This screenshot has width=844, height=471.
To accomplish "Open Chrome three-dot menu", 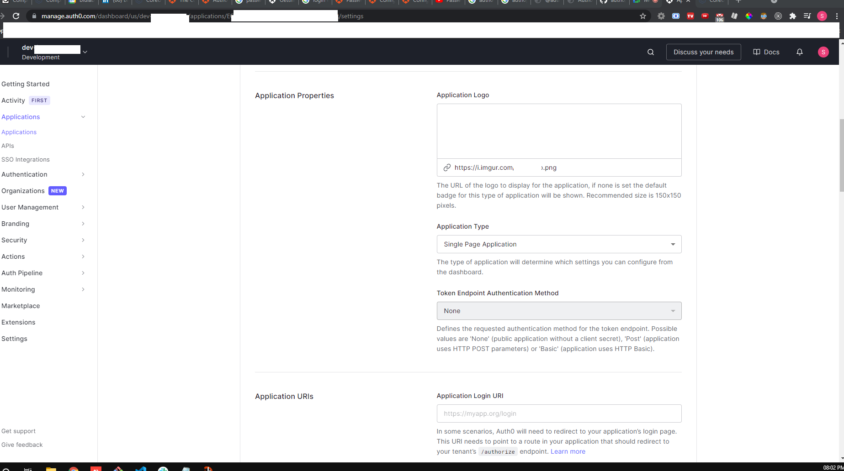I will pos(837,16).
